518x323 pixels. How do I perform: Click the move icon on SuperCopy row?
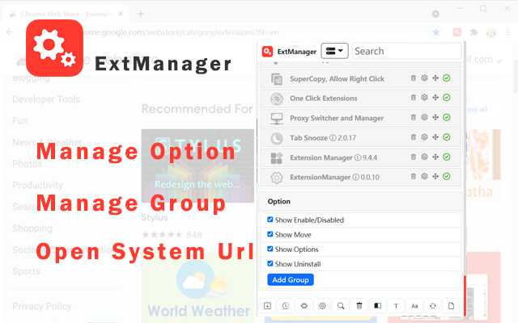[x=435, y=78]
